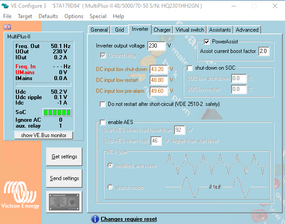Open the Assistants tab
Image resolution: width=285 pixels, height=224 pixels.
pyautogui.click(x=220, y=30)
